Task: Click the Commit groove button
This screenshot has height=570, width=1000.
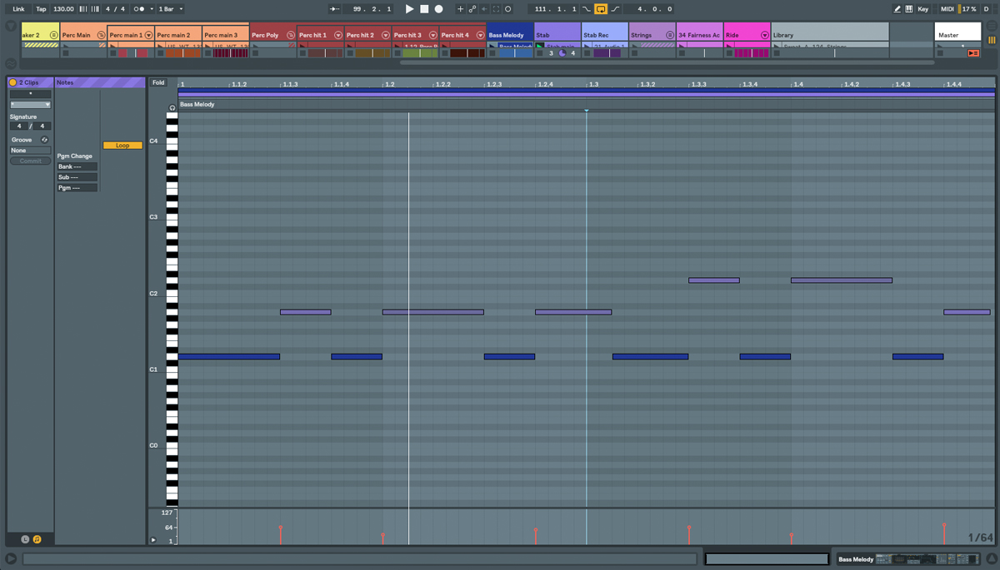Action: point(30,161)
